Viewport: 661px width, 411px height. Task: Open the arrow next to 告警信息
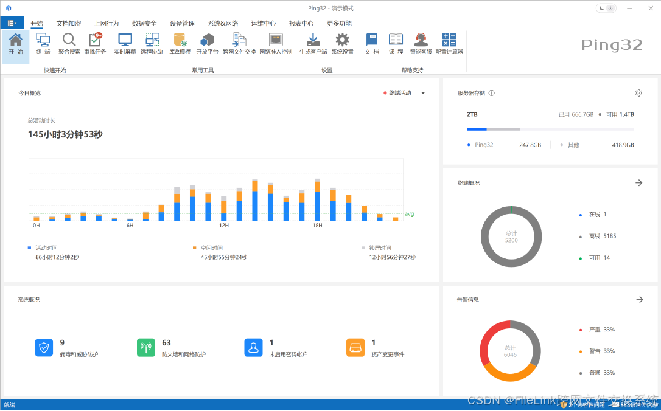pyautogui.click(x=640, y=299)
